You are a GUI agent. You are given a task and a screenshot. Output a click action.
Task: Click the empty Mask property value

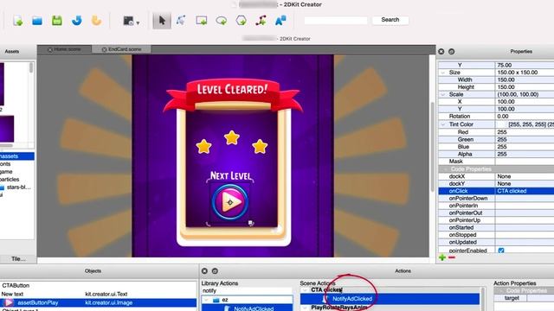coord(525,162)
